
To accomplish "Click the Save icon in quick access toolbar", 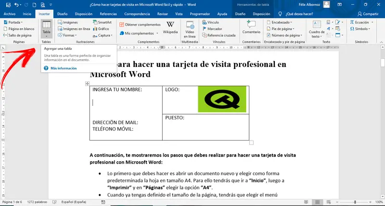I will pos(8,5).
